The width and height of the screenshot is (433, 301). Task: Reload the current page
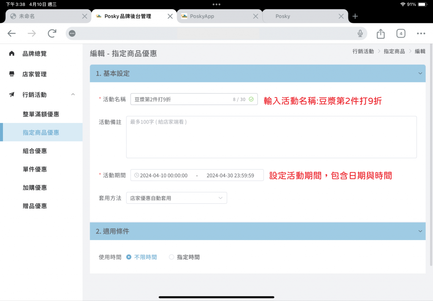tap(52, 33)
